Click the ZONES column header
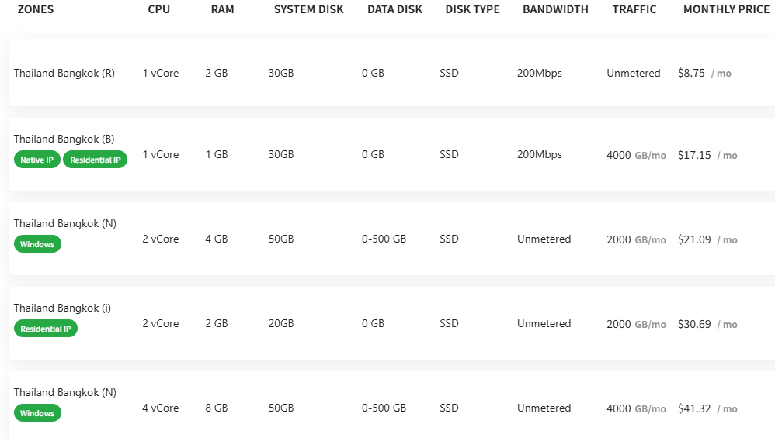775x441 pixels. click(x=36, y=9)
